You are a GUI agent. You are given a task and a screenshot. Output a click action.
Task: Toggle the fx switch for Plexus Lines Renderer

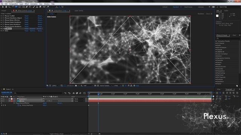click(3, 24)
